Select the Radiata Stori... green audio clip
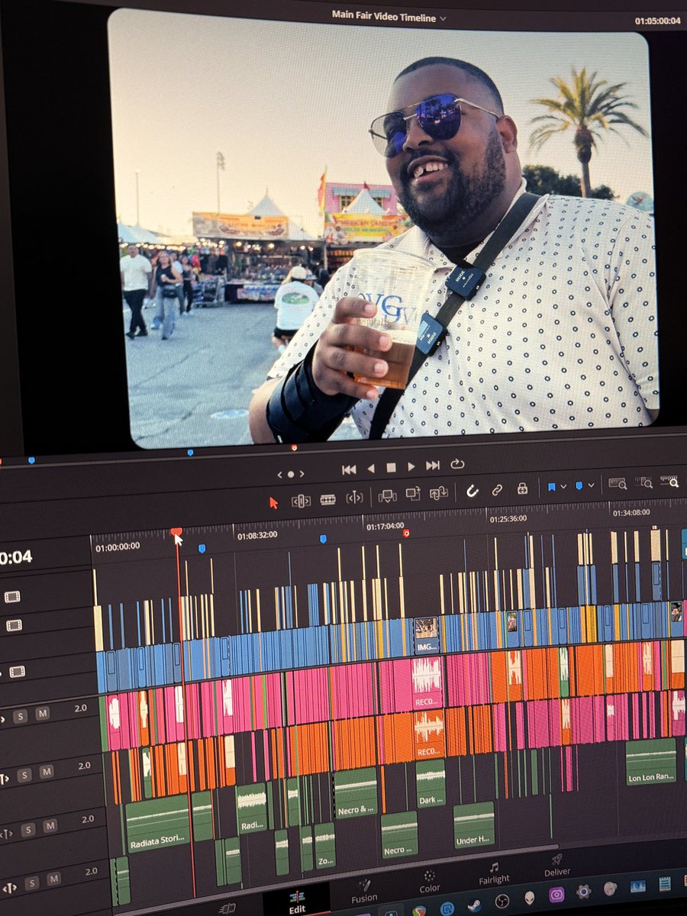This screenshot has height=916, width=687. 156,824
